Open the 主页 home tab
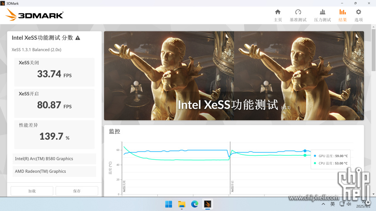 pyautogui.click(x=278, y=15)
